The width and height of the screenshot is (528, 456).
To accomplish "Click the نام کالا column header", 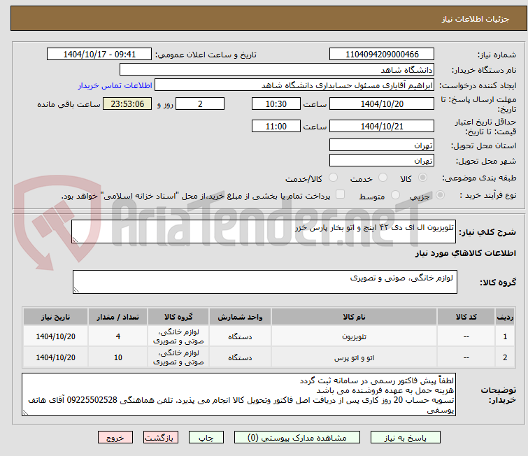I will [355, 317].
